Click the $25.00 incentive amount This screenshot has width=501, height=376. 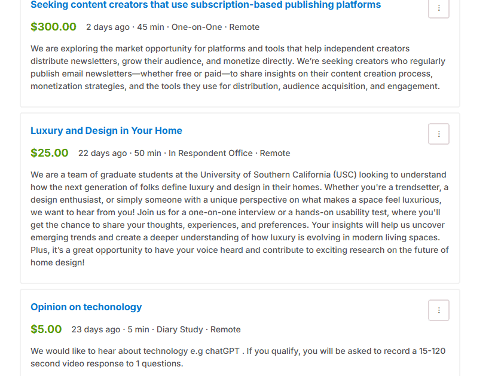pyautogui.click(x=50, y=153)
